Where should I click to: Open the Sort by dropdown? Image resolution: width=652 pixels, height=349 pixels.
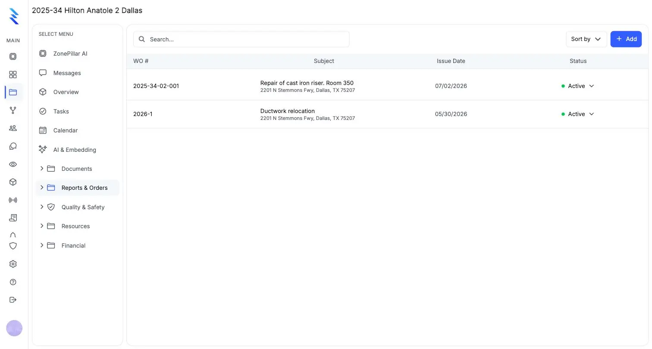[x=586, y=39]
